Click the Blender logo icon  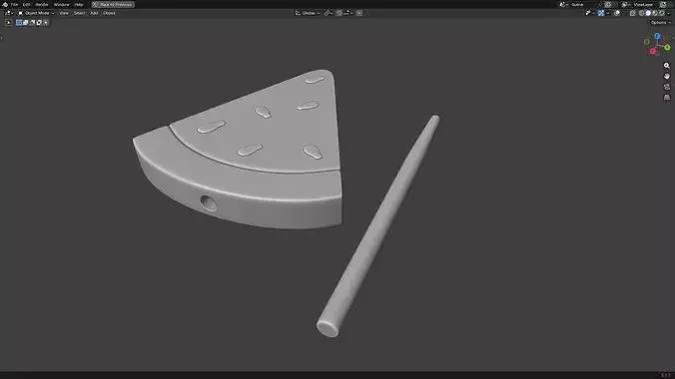(x=5, y=4)
